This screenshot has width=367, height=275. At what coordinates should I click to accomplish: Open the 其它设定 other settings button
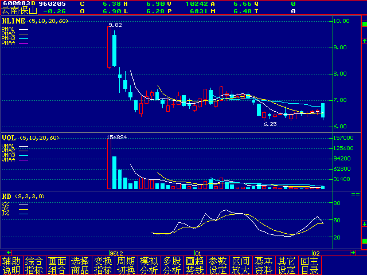pos(287,265)
